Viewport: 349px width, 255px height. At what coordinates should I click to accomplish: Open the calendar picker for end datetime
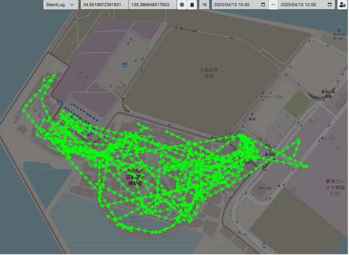pos(329,5)
